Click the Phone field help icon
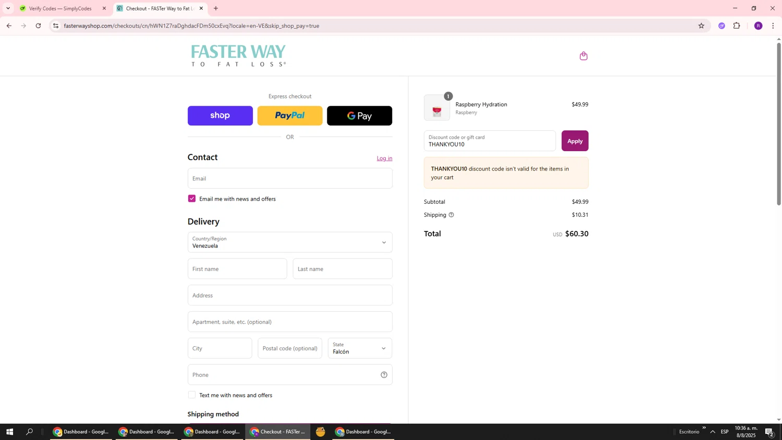The image size is (782, 440). point(384,375)
